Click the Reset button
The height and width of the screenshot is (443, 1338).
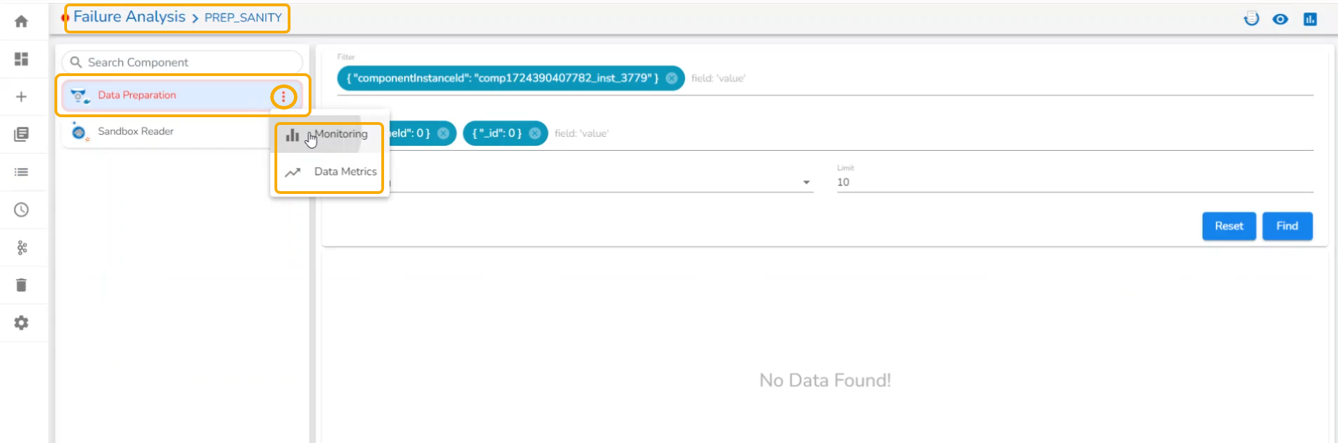(x=1228, y=226)
